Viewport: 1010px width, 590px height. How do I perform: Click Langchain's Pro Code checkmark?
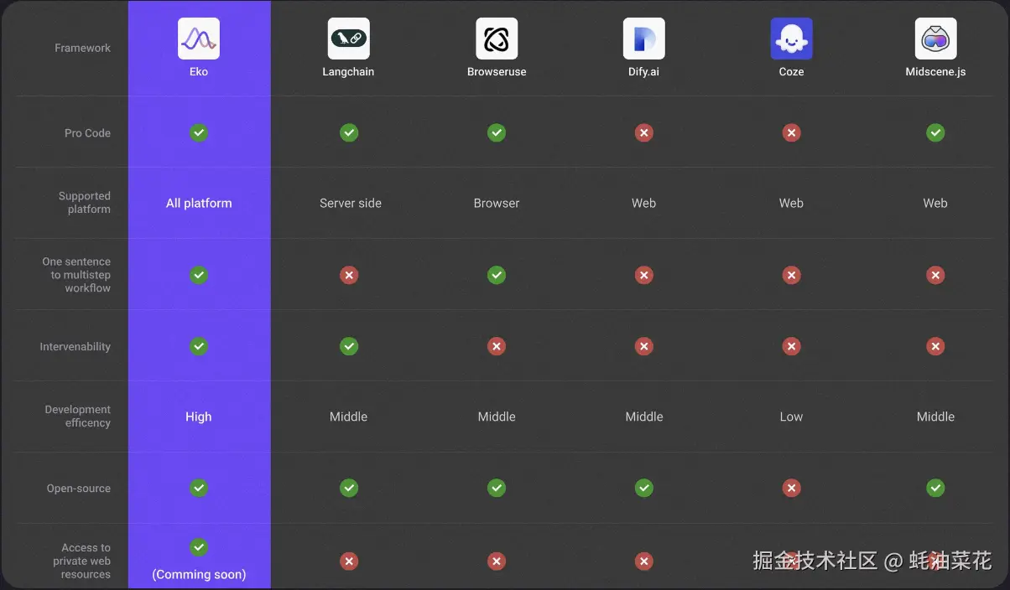[x=349, y=132]
